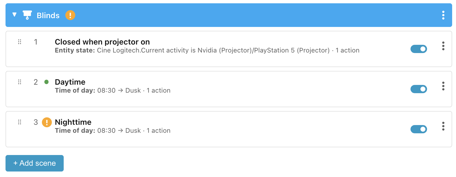This screenshot has height=177, width=456.
Task: Toggle the Daytime scene switch
Action: (419, 89)
